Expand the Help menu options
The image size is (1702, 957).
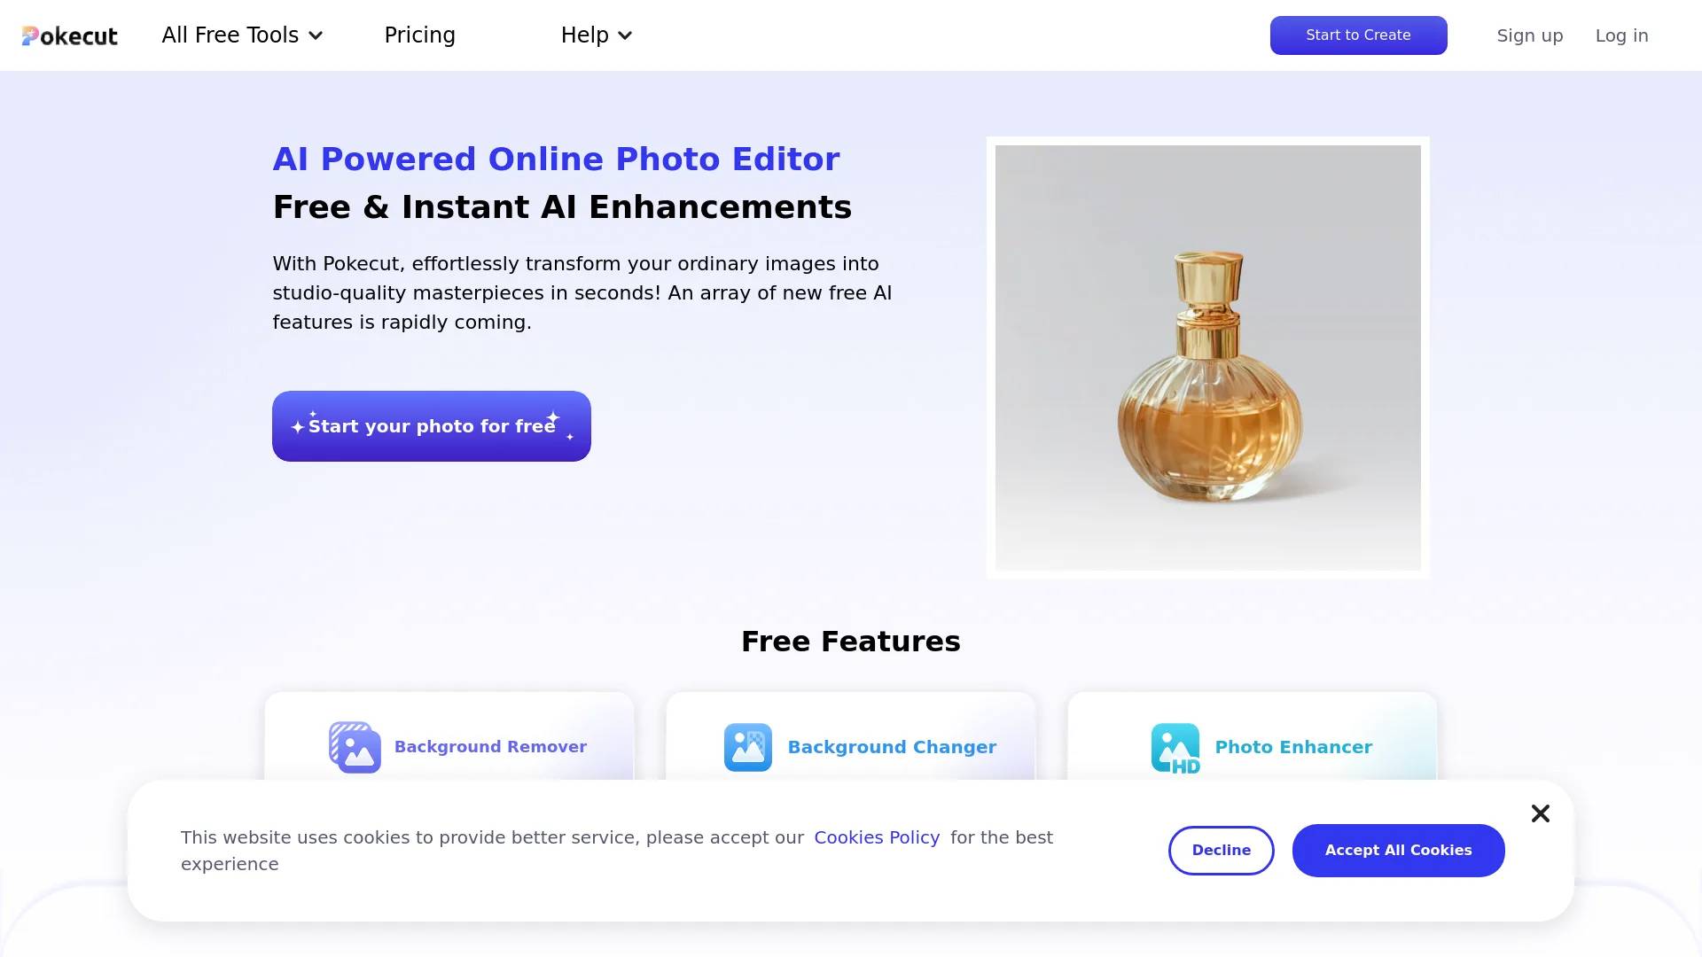pyautogui.click(x=597, y=35)
